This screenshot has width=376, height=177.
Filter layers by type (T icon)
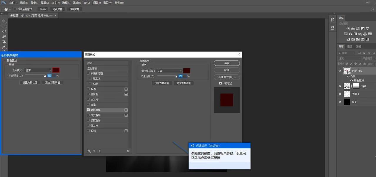(369, 53)
